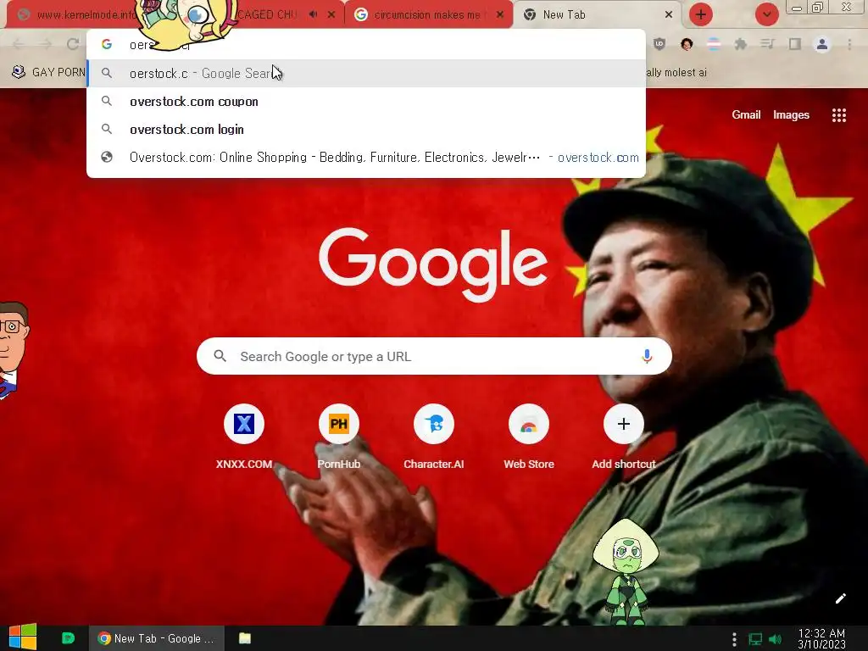868x651 pixels.
Task: Open the Google apps grid
Action: [838, 115]
